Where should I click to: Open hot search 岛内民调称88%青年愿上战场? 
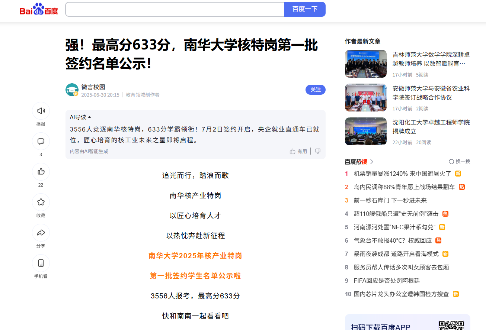coord(404,187)
